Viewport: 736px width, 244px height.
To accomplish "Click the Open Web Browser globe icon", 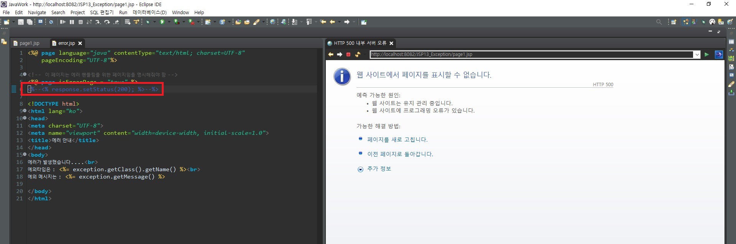I will [x=273, y=22].
